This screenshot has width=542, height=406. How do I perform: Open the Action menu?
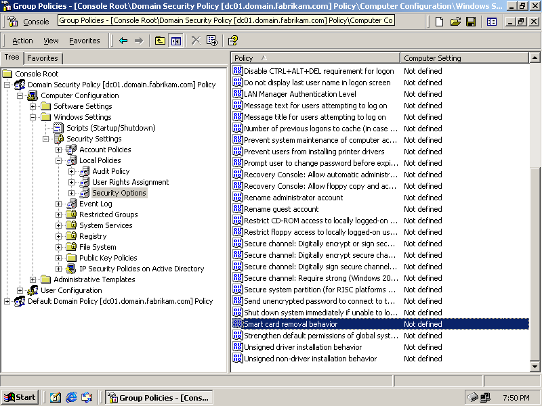pyautogui.click(x=22, y=41)
